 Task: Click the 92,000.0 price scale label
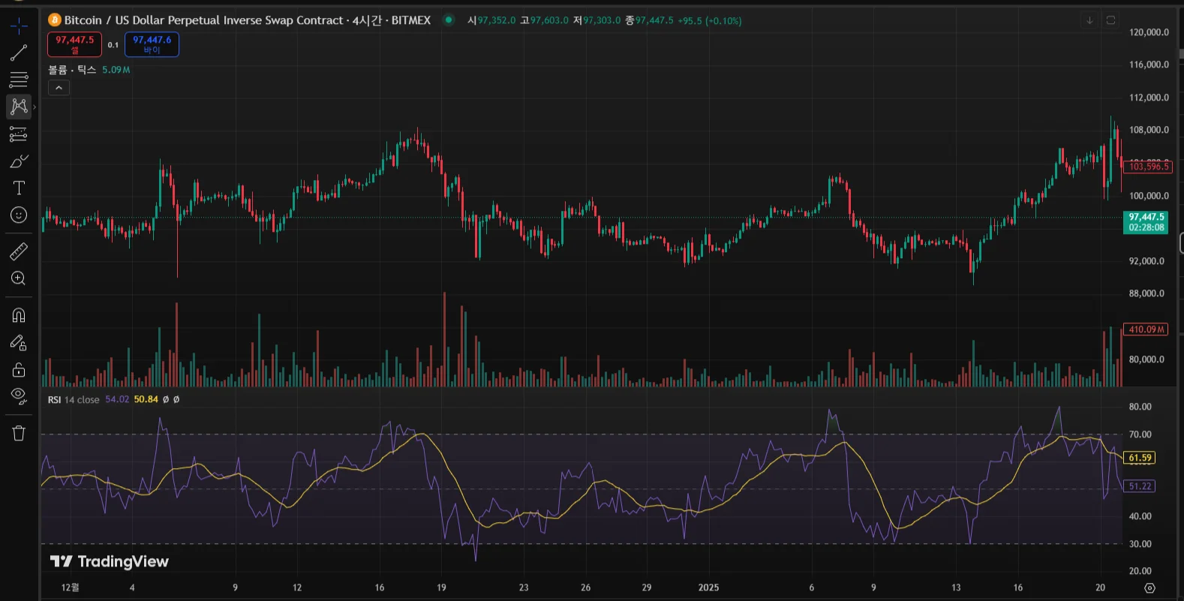1146,261
